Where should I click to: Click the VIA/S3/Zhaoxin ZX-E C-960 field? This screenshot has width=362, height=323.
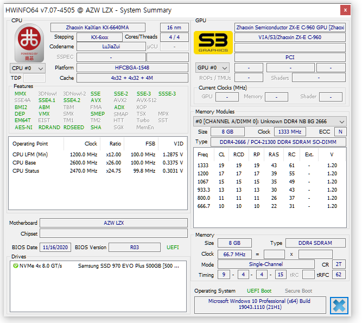pos(290,37)
